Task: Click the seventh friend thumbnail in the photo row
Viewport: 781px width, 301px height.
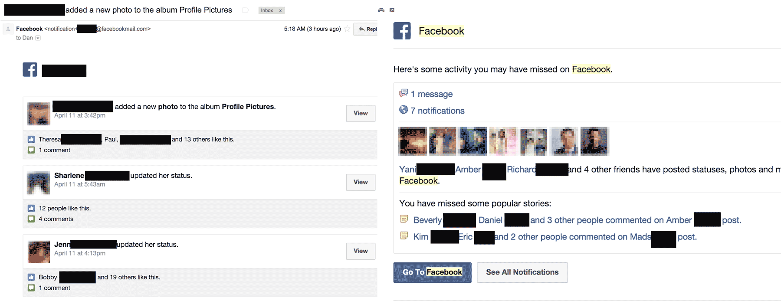Action: pyautogui.click(x=594, y=141)
